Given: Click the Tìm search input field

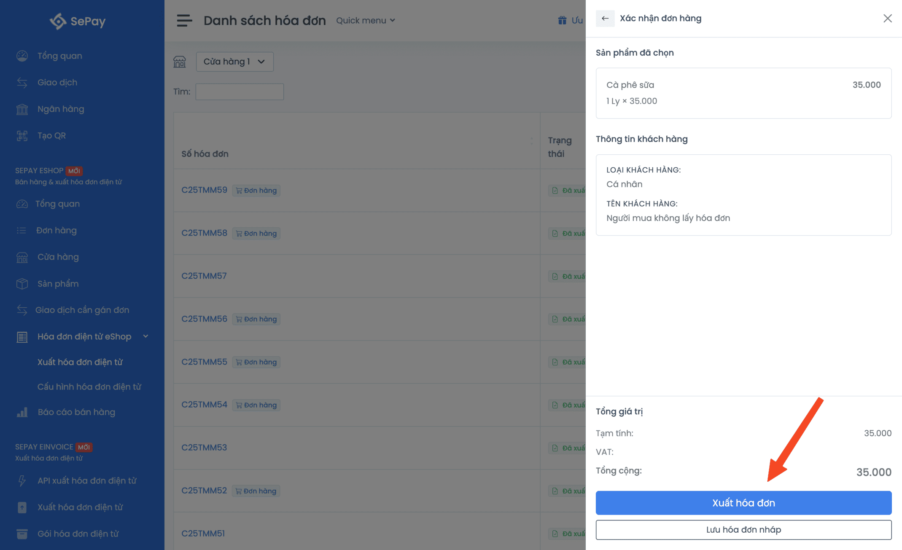Looking at the screenshot, I should point(240,92).
